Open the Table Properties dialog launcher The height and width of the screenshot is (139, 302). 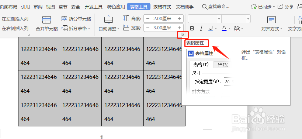click(183, 34)
